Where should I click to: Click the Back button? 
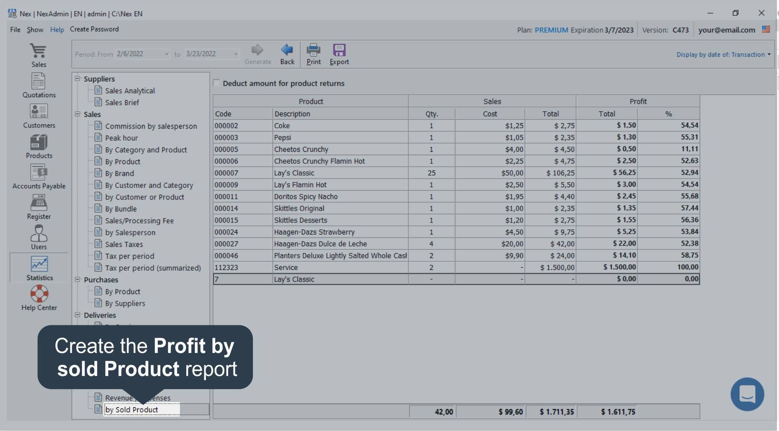(x=287, y=54)
